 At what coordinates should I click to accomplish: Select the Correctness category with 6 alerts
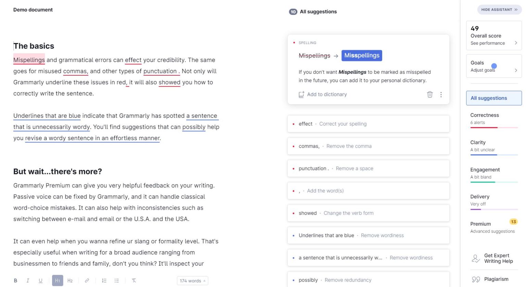coord(485,118)
